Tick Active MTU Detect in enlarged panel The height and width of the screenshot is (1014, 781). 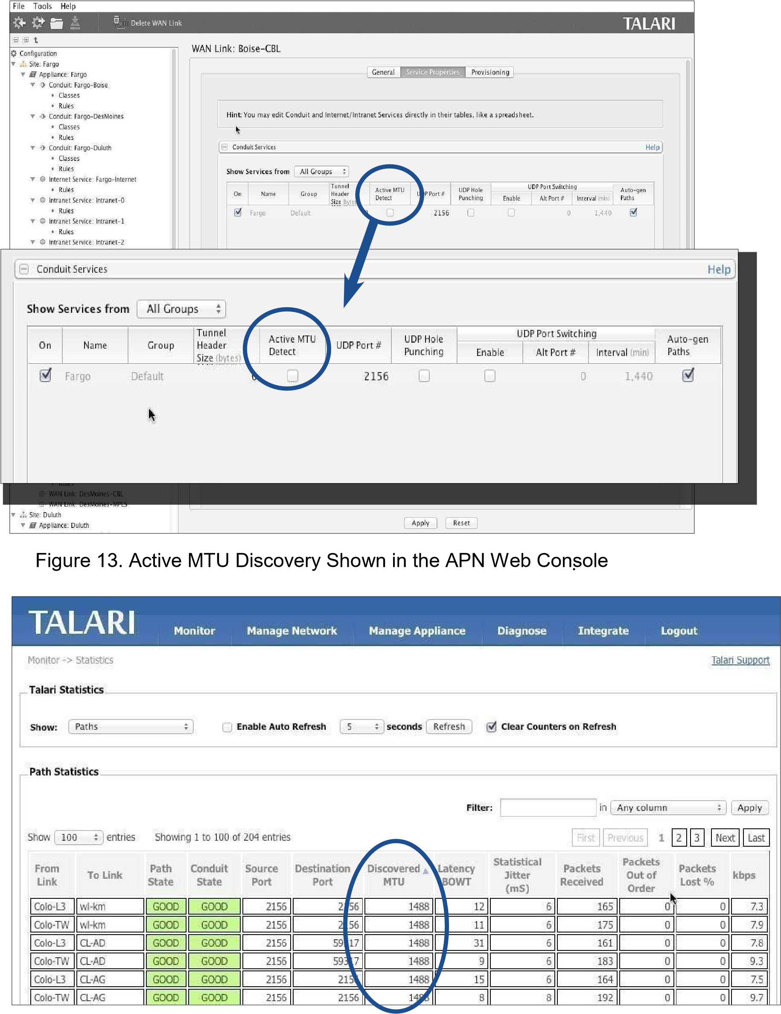click(x=292, y=376)
